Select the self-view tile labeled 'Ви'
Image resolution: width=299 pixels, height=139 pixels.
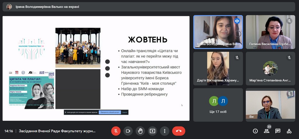pyautogui.click(x=270, y=105)
